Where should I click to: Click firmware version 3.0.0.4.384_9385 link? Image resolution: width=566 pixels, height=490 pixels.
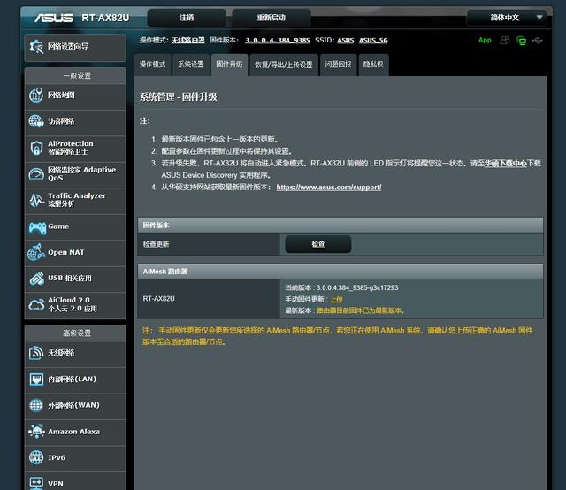pyautogui.click(x=277, y=40)
